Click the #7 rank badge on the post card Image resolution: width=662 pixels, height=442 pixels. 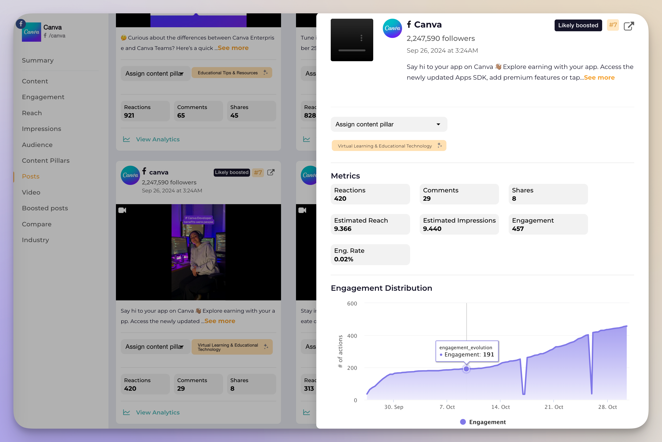coord(258,173)
